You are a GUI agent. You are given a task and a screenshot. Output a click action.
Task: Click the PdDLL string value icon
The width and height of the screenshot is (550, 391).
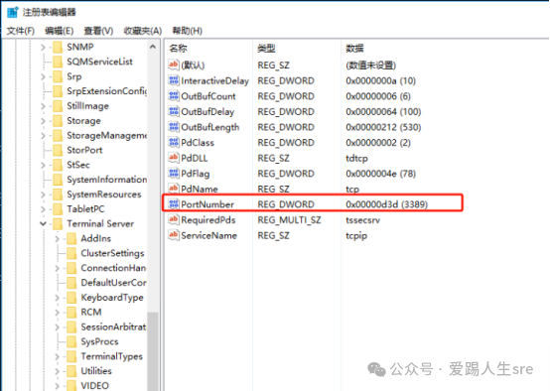174,158
